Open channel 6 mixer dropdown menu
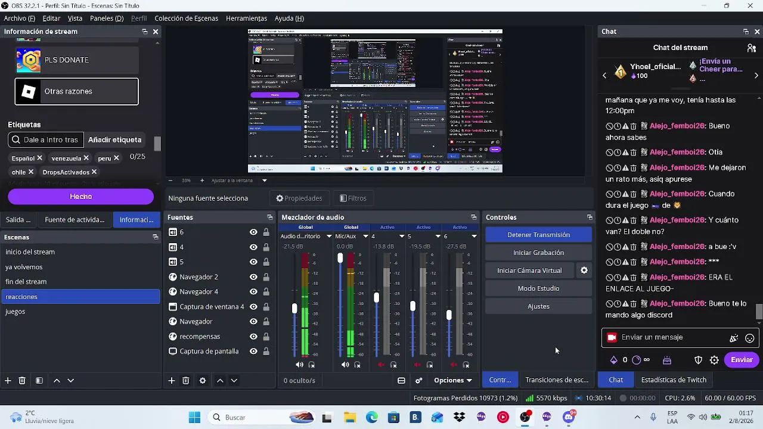The width and height of the screenshot is (763, 429). pos(474,237)
